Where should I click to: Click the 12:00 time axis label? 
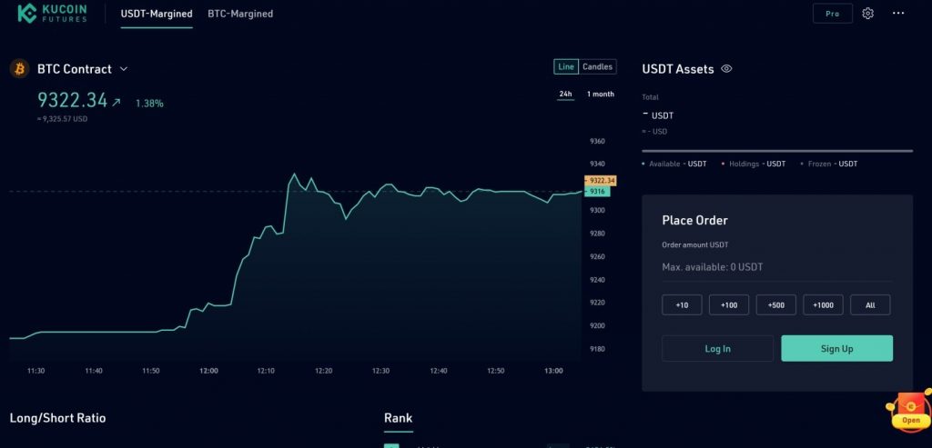click(x=208, y=371)
